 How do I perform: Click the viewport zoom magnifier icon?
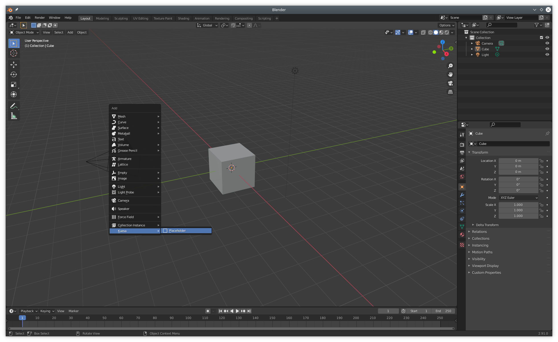pyautogui.click(x=450, y=66)
